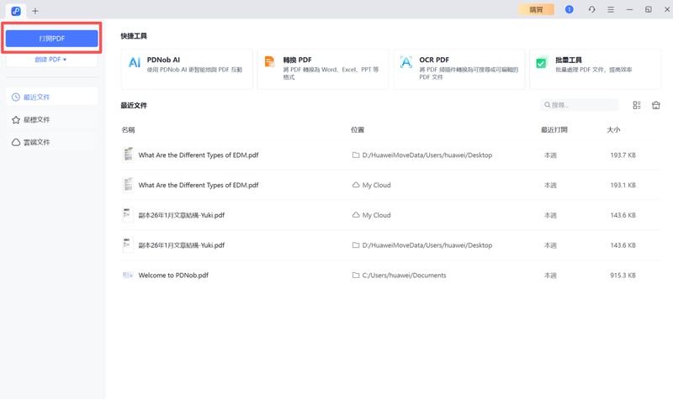This screenshot has width=673, height=399.
Task: Open the hamburger menu in title bar
Action: tap(611, 10)
